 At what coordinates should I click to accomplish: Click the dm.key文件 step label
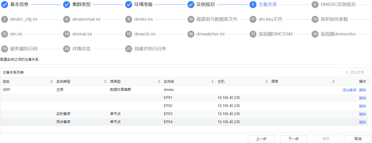point(270,19)
